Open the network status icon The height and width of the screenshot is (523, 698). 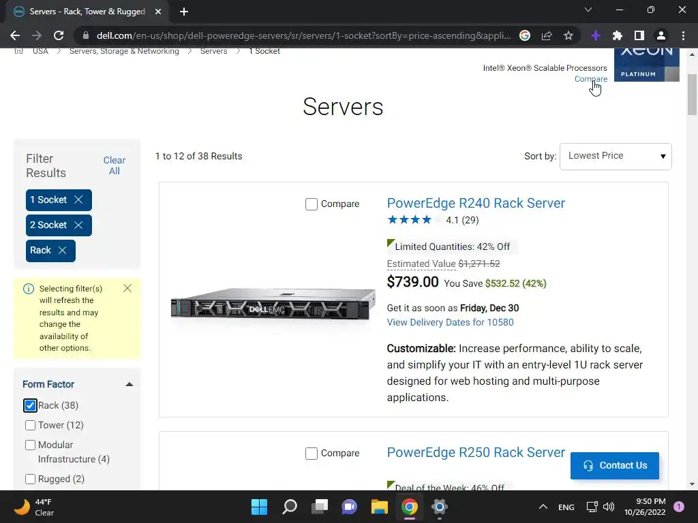[592, 507]
